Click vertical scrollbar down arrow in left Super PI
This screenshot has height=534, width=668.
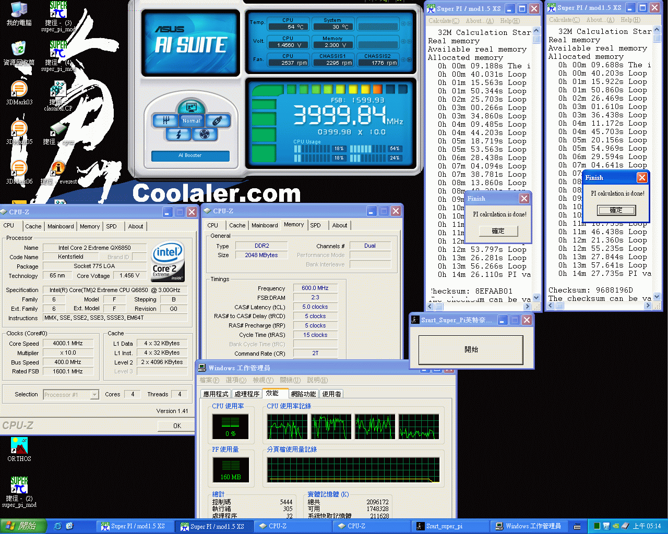tap(536, 298)
